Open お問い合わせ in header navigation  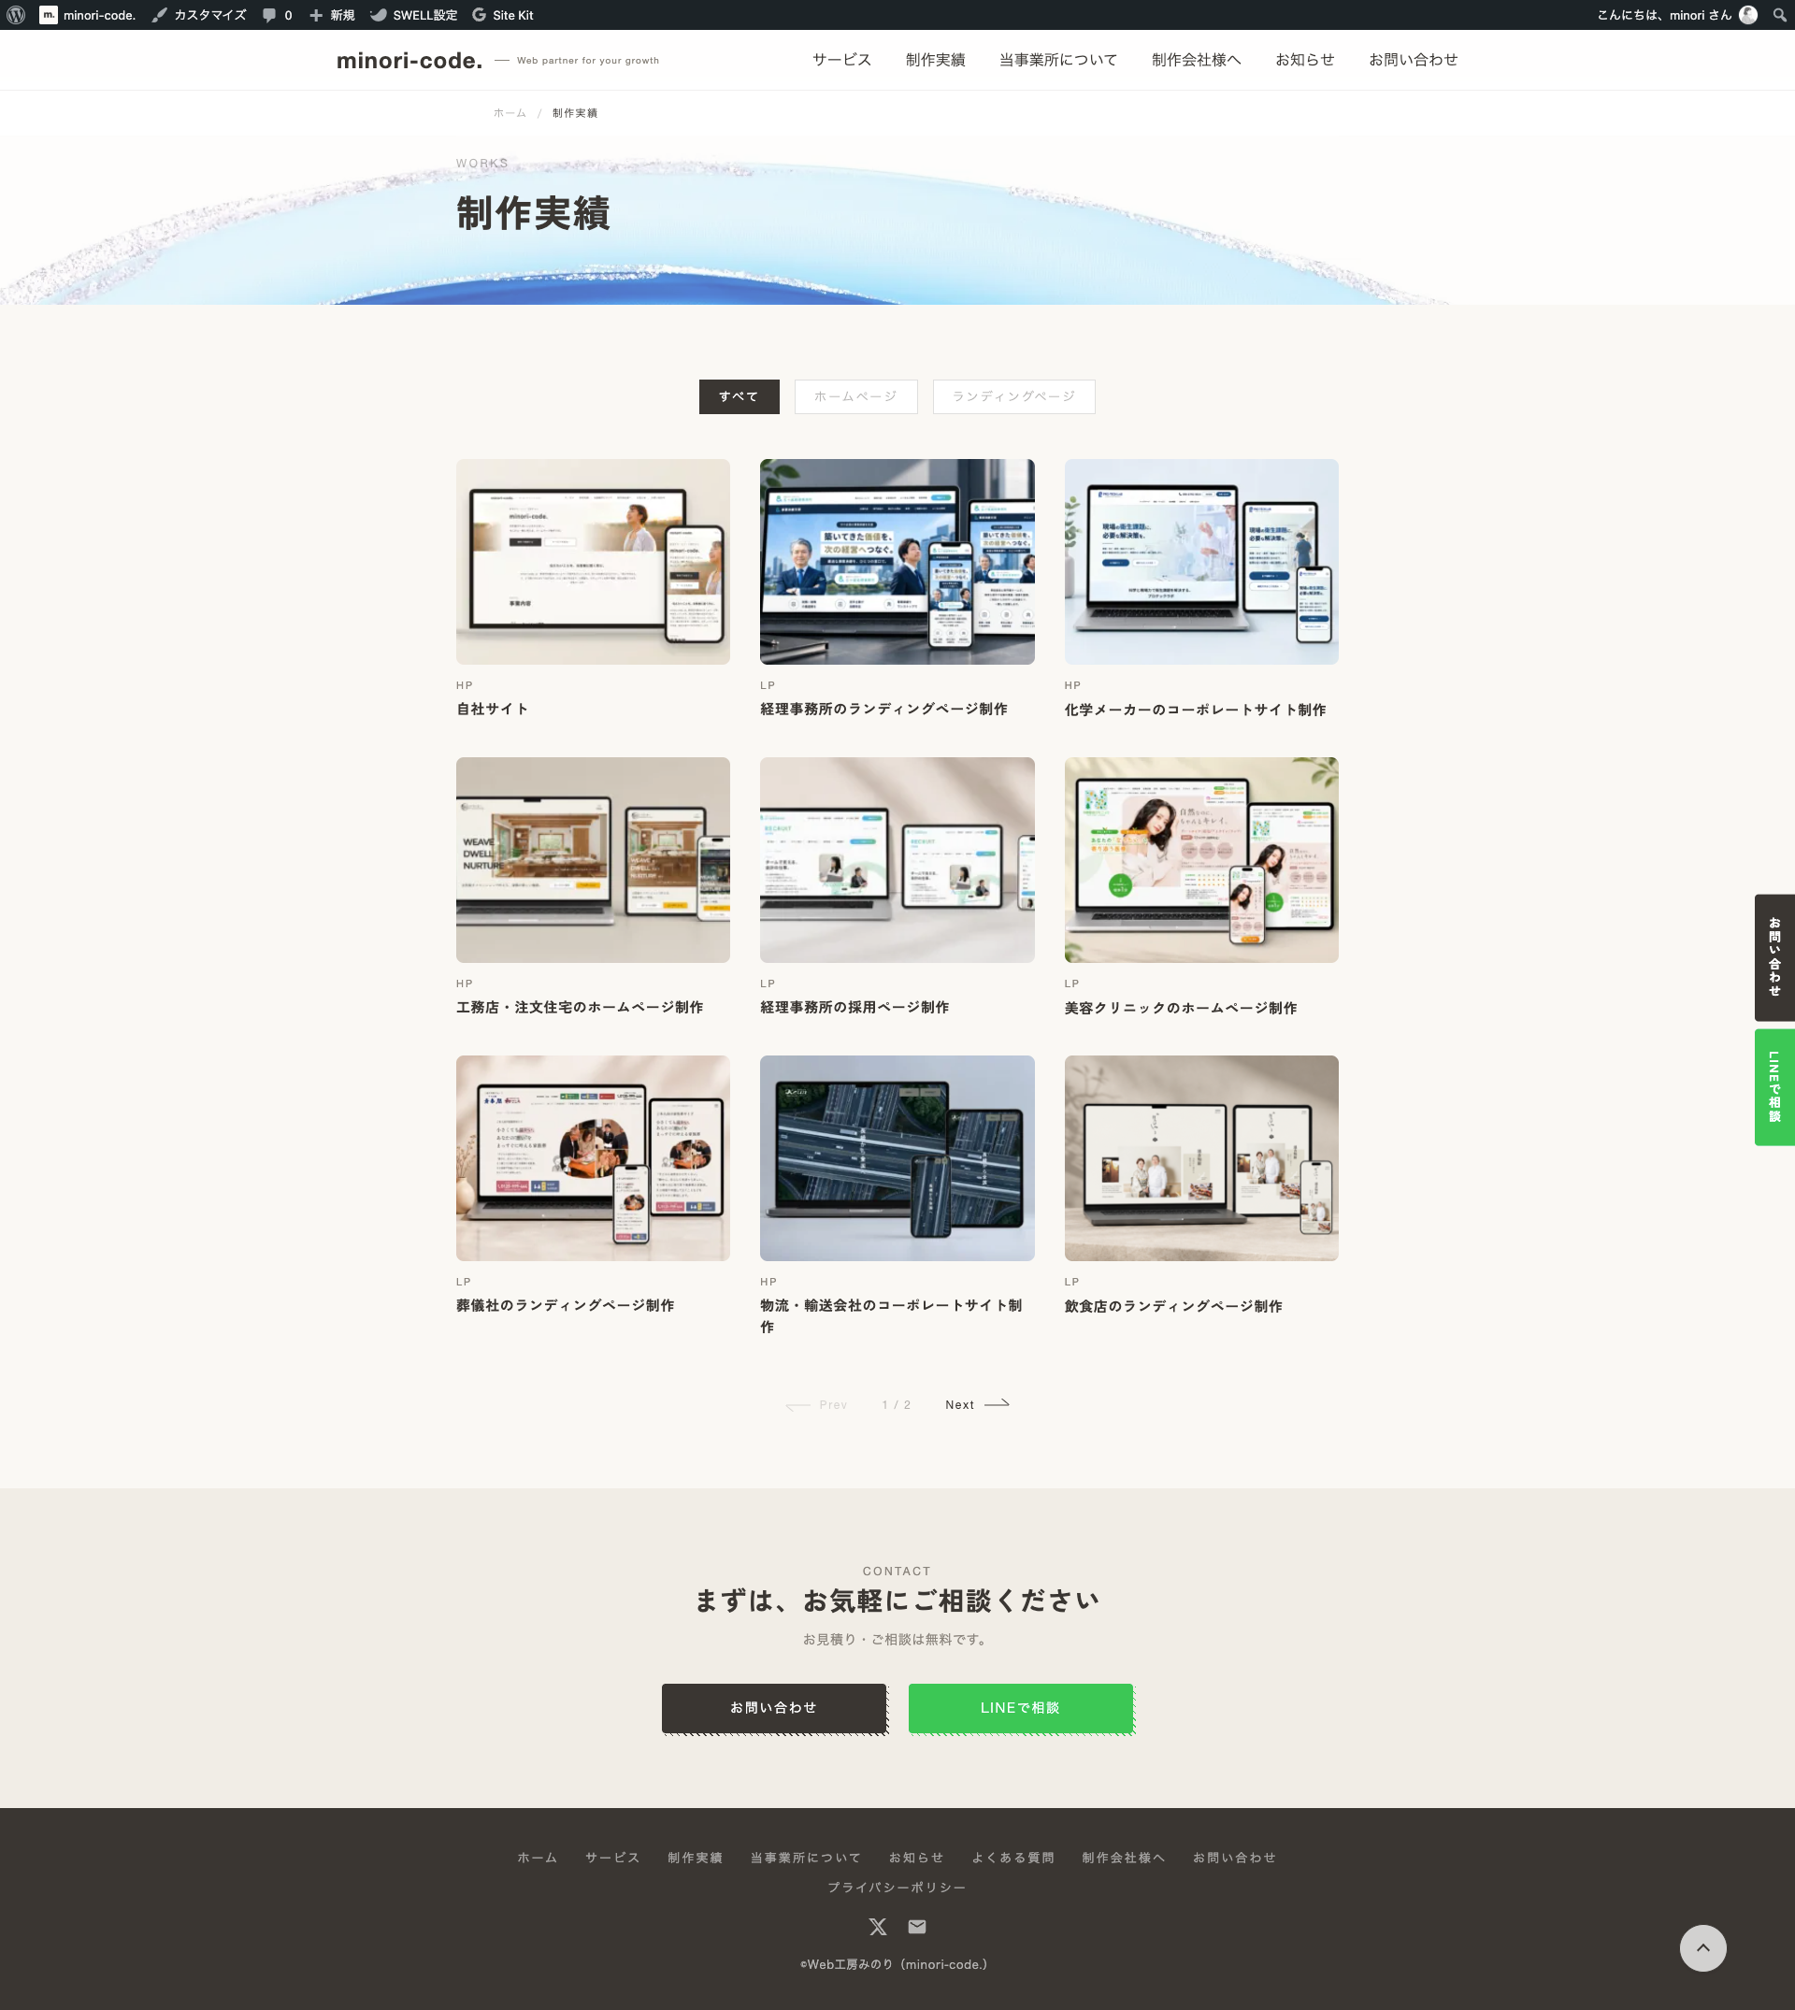(1414, 60)
